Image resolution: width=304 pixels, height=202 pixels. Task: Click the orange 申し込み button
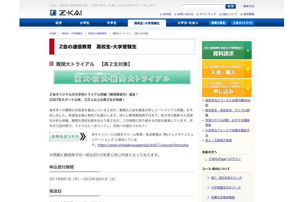227,88
